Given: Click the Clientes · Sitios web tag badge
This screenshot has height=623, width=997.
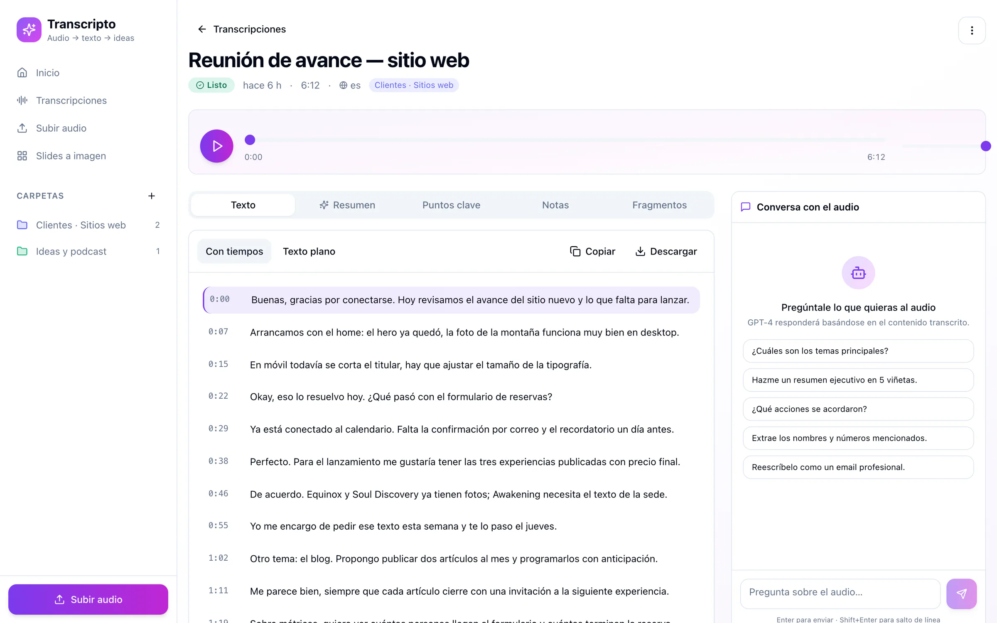Looking at the screenshot, I should (x=414, y=85).
